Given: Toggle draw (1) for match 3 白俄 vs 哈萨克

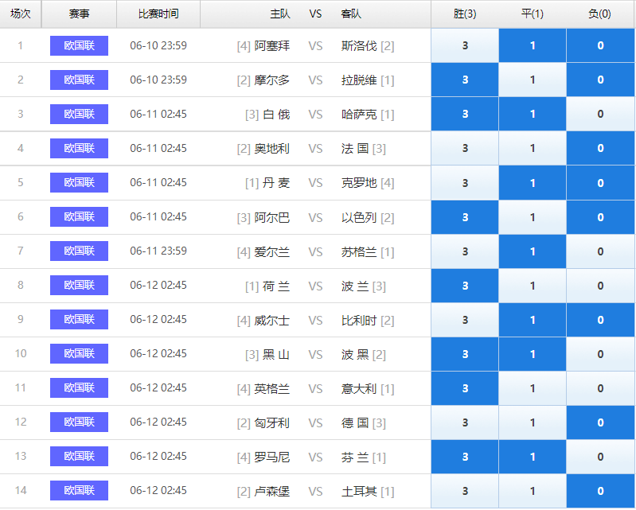Looking at the screenshot, I should (533, 114).
